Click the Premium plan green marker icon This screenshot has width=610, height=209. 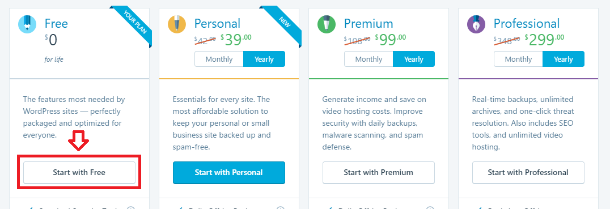point(327,23)
